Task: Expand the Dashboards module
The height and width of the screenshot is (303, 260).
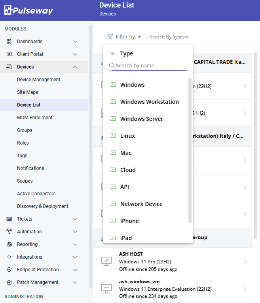Action: (x=75, y=42)
